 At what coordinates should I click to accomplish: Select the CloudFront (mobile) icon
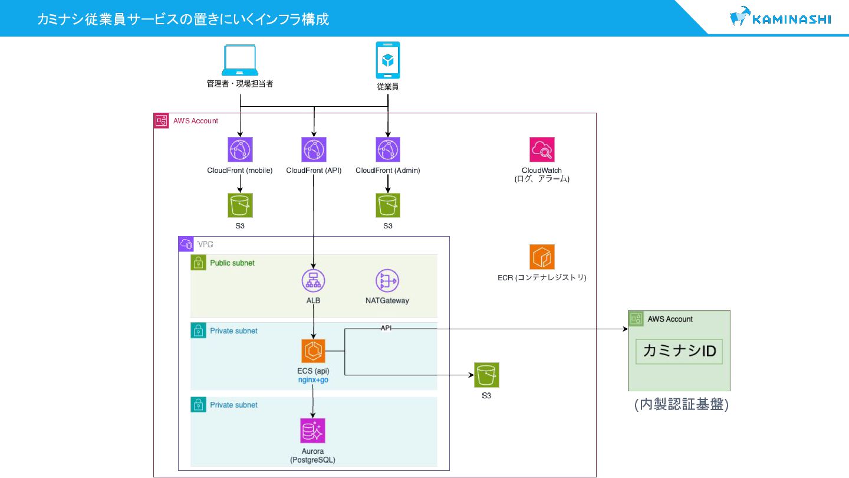240,150
